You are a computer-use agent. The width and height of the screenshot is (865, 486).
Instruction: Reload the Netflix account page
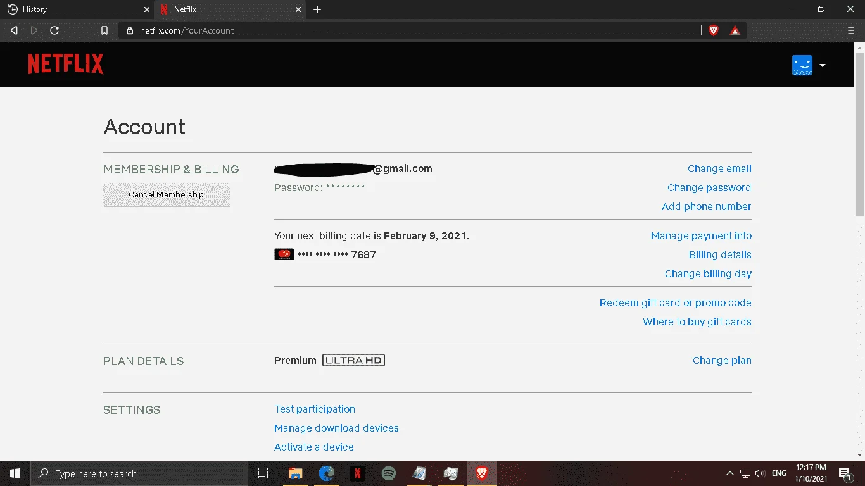click(54, 30)
